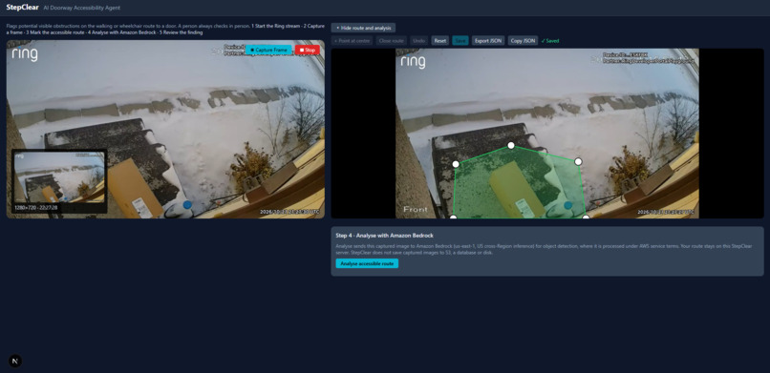Click the AI Doorway Accessibility Agent subtitle
770x373 pixels.
tap(81, 8)
